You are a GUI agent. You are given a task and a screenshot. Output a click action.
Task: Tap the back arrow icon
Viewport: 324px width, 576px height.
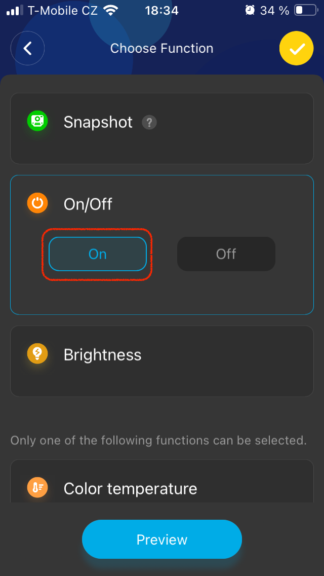[x=28, y=48]
